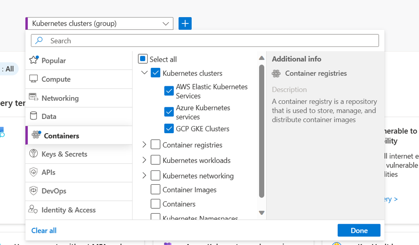419x245 pixels.
Task: Click the magnifier icon in Search box
Action: click(x=39, y=40)
